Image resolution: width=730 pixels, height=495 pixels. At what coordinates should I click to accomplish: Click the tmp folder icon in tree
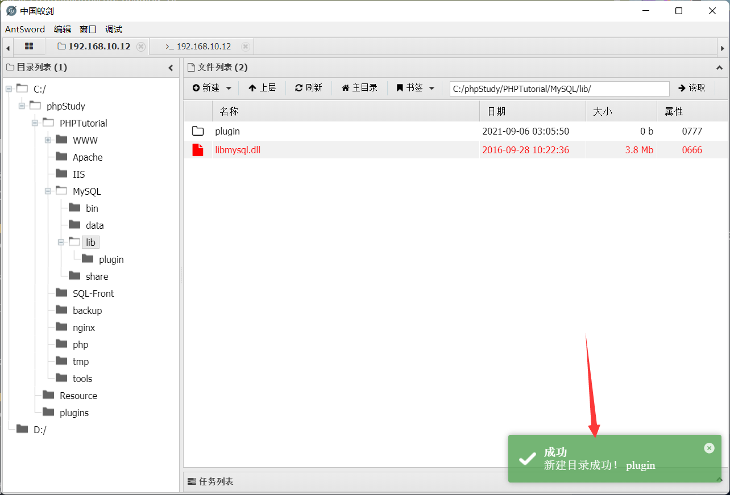point(61,360)
